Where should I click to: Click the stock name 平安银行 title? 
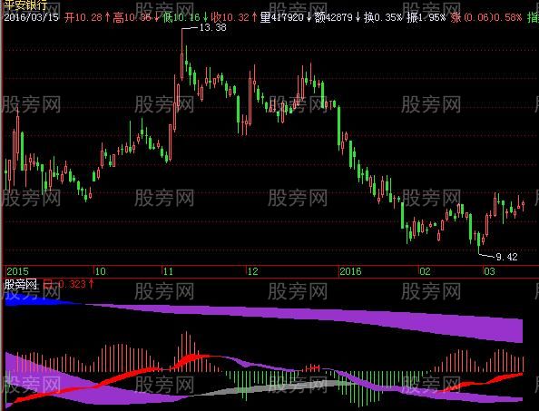pos(25,5)
